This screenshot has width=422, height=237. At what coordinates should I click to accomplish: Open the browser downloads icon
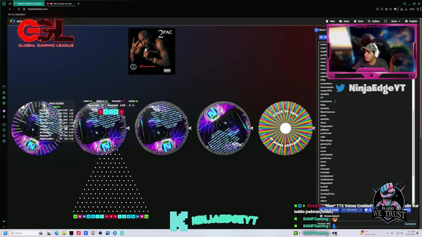(x=406, y=9)
